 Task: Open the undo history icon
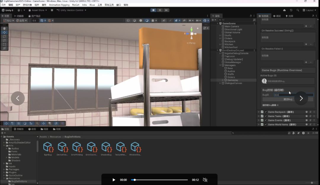coord(291,10)
